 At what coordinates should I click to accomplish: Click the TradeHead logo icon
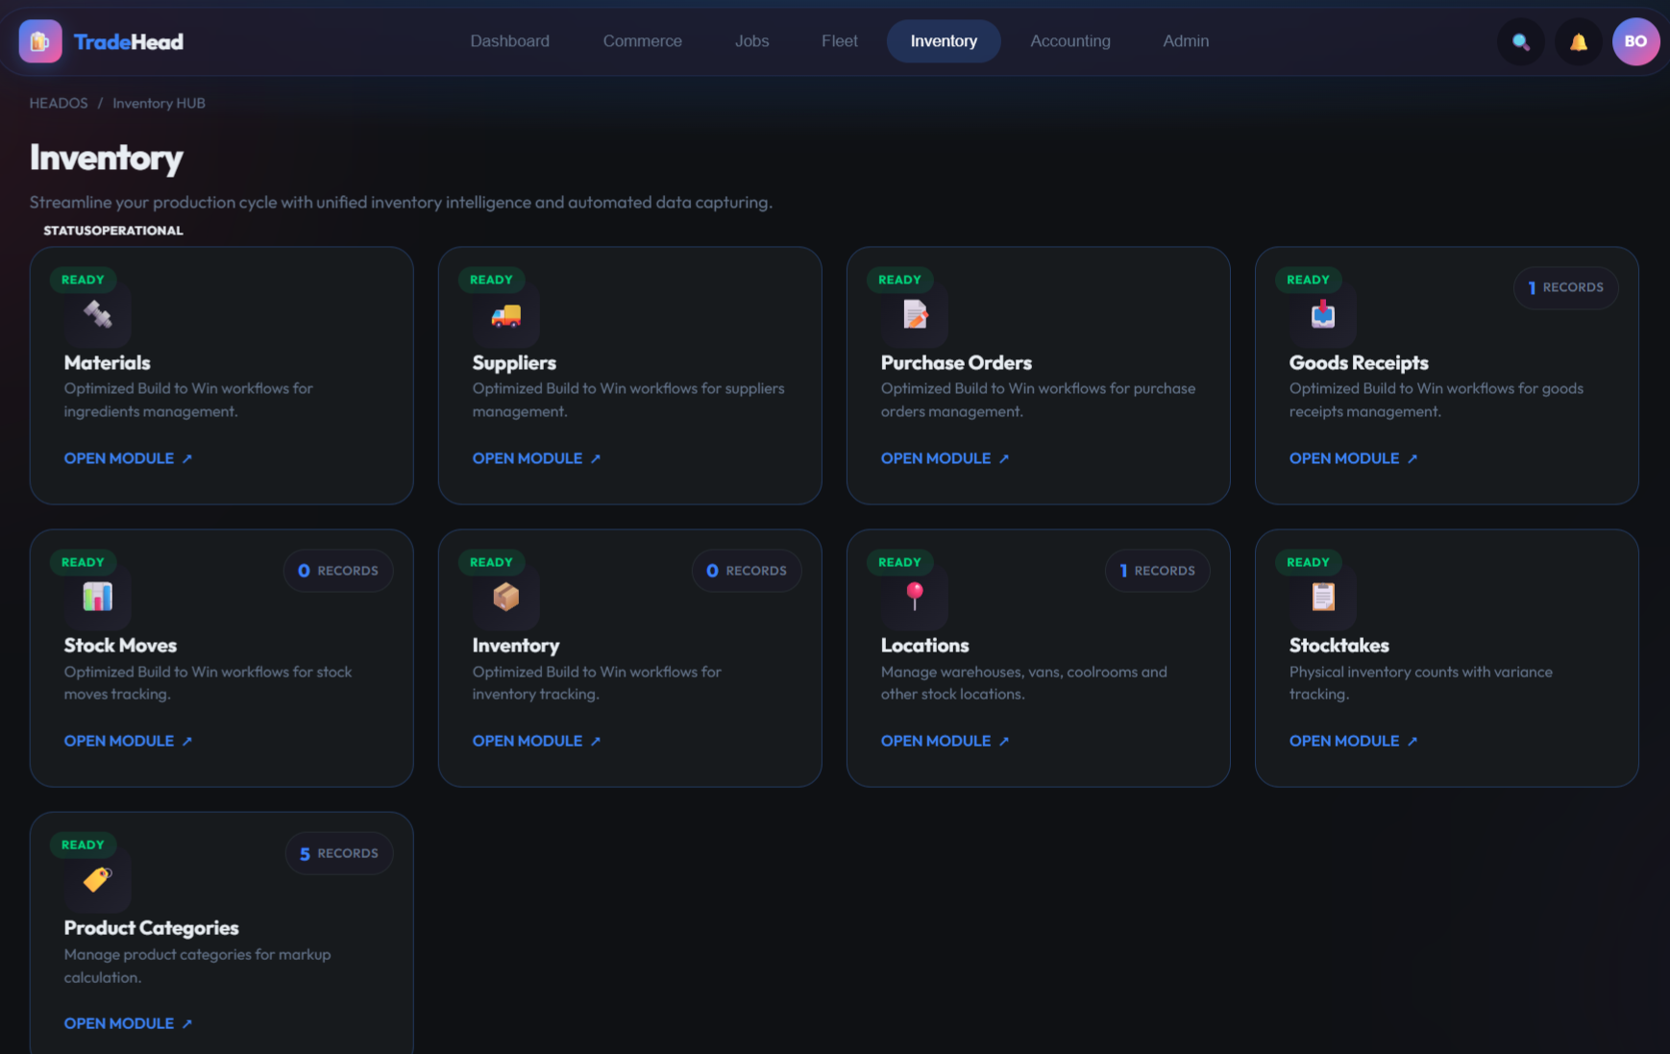tap(40, 41)
